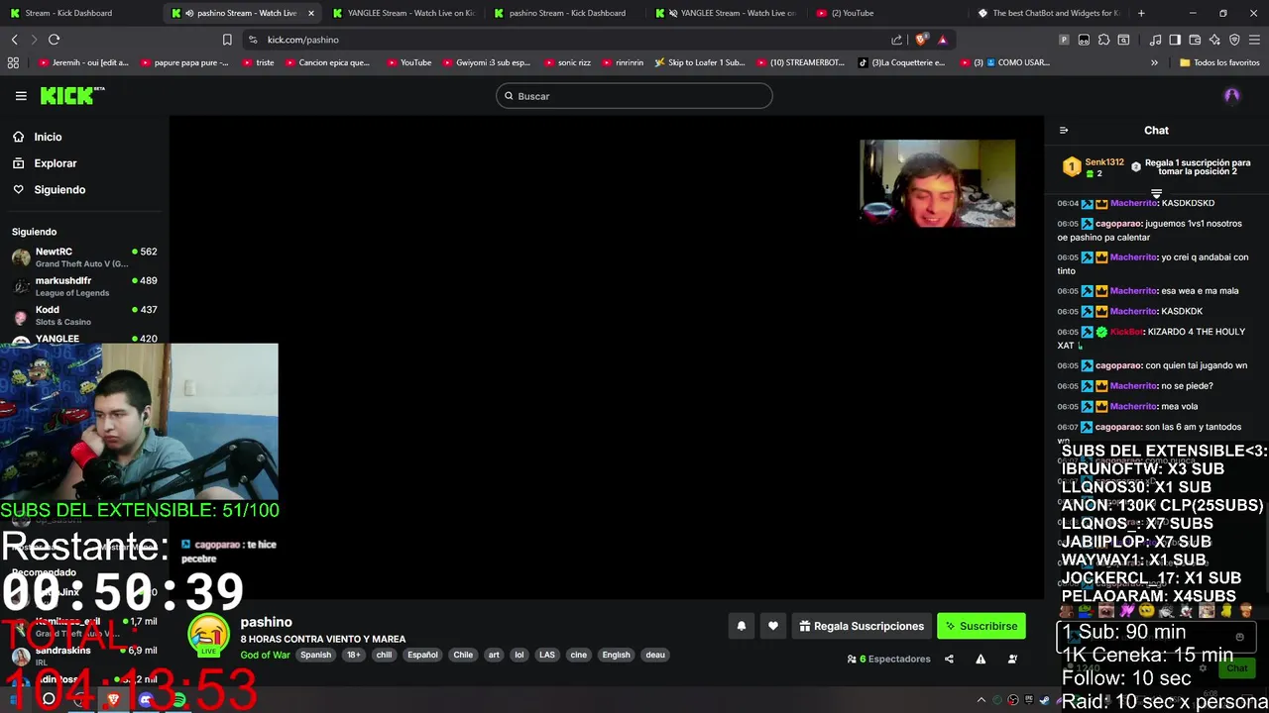The width and height of the screenshot is (1269, 713).
Task: Click Regala Suscripciones button
Action: [x=862, y=626]
